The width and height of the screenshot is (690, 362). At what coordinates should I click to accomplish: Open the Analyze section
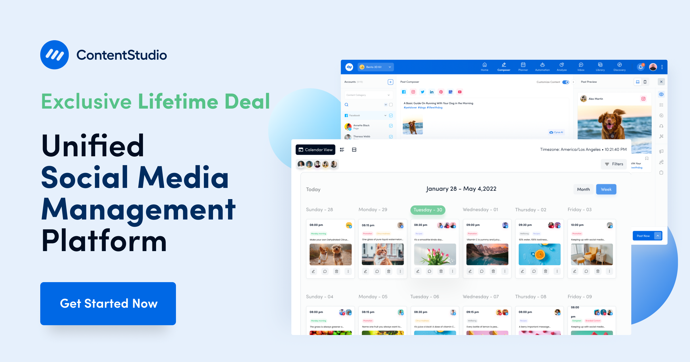[562, 67]
